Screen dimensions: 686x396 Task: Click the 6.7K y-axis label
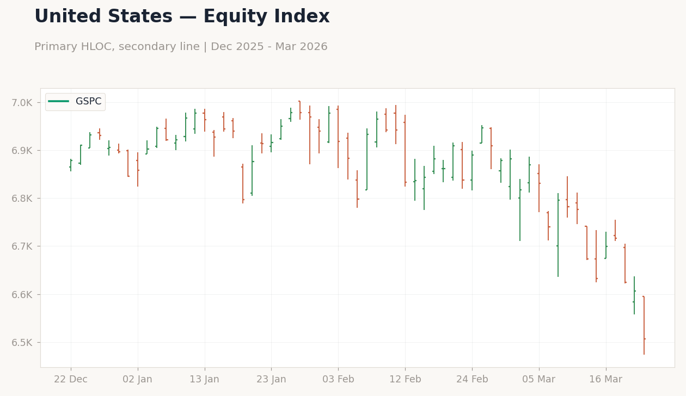point(22,246)
